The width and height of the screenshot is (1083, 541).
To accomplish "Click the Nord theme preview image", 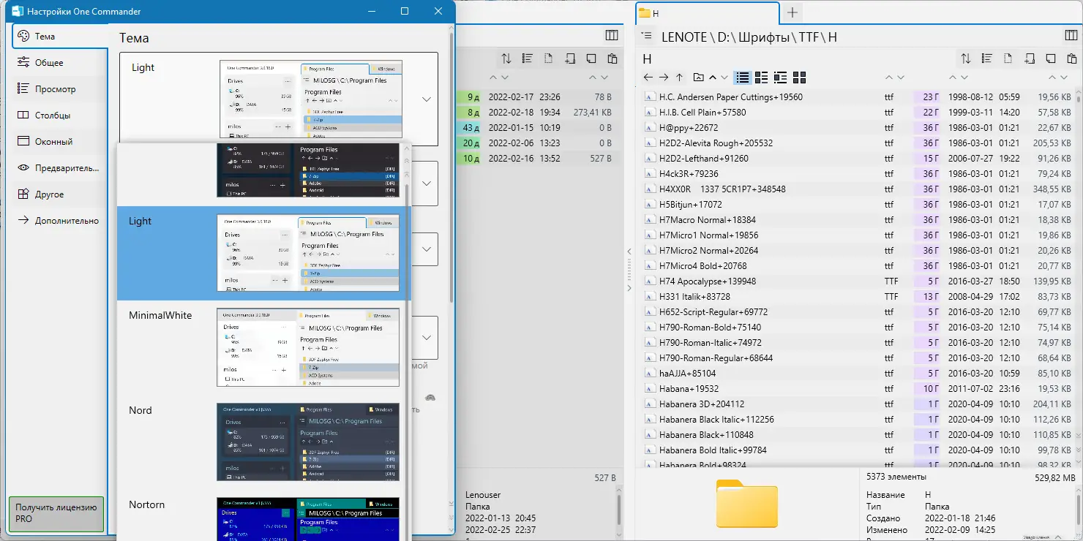I will coord(308,442).
